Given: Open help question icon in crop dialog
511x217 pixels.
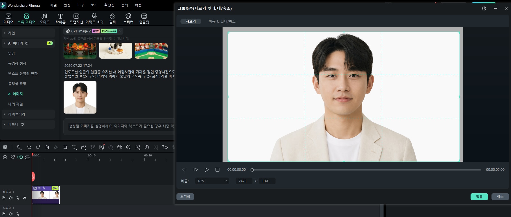Looking at the screenshot, I should [484, 8].
